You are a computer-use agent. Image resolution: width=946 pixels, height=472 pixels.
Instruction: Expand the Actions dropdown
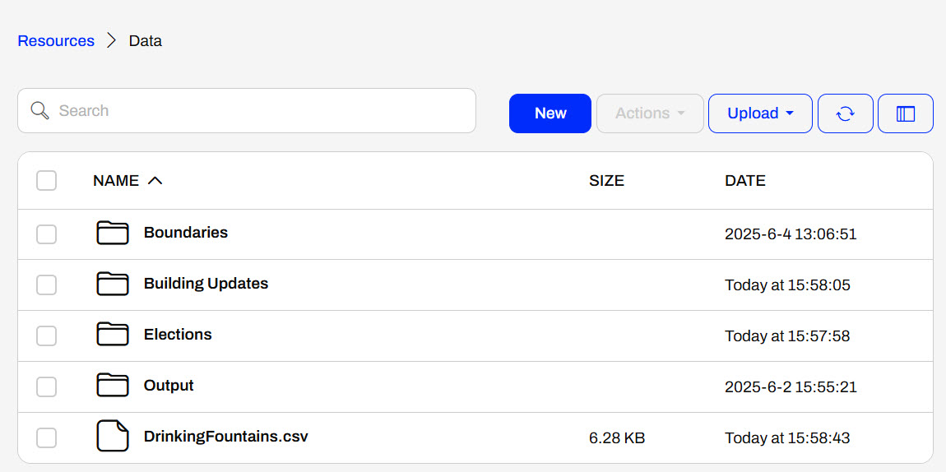(650, 113)
